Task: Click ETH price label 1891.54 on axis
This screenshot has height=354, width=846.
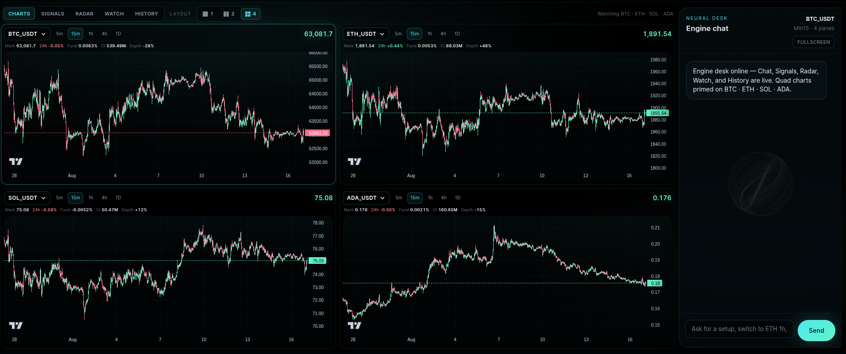Action: pyautogui.click(x=657, y=113)
